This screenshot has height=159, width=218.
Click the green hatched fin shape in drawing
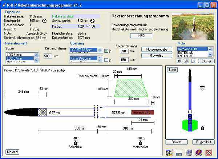coord(131,88)
